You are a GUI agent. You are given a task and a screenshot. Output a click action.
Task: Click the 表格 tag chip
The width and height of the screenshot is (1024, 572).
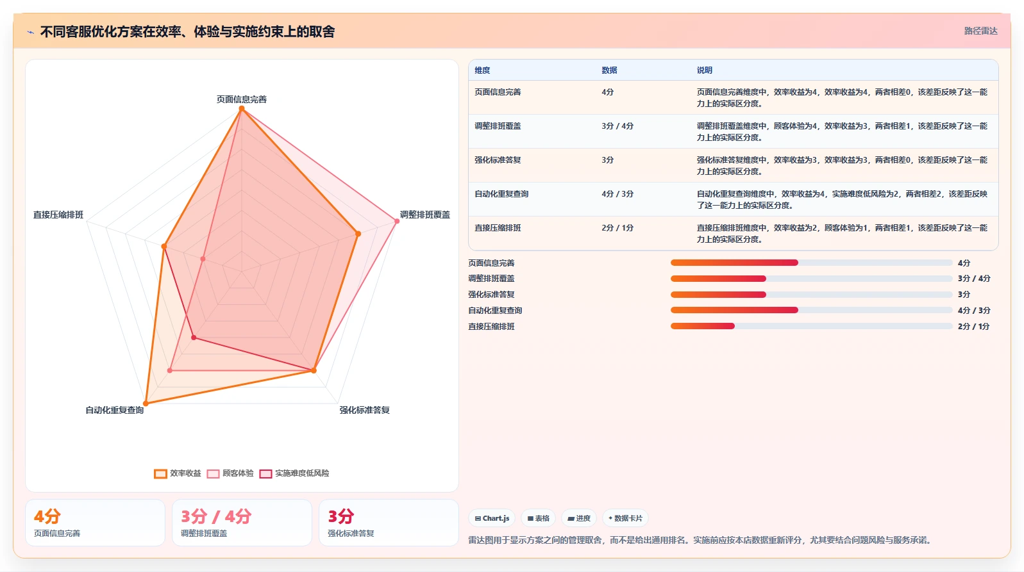click(539, 518)
